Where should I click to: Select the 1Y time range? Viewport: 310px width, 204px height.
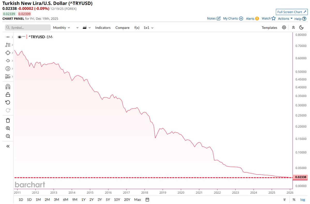tap(84, 200)
